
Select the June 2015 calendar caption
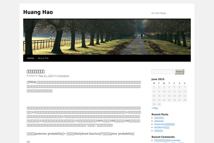(x=158, y=79)
